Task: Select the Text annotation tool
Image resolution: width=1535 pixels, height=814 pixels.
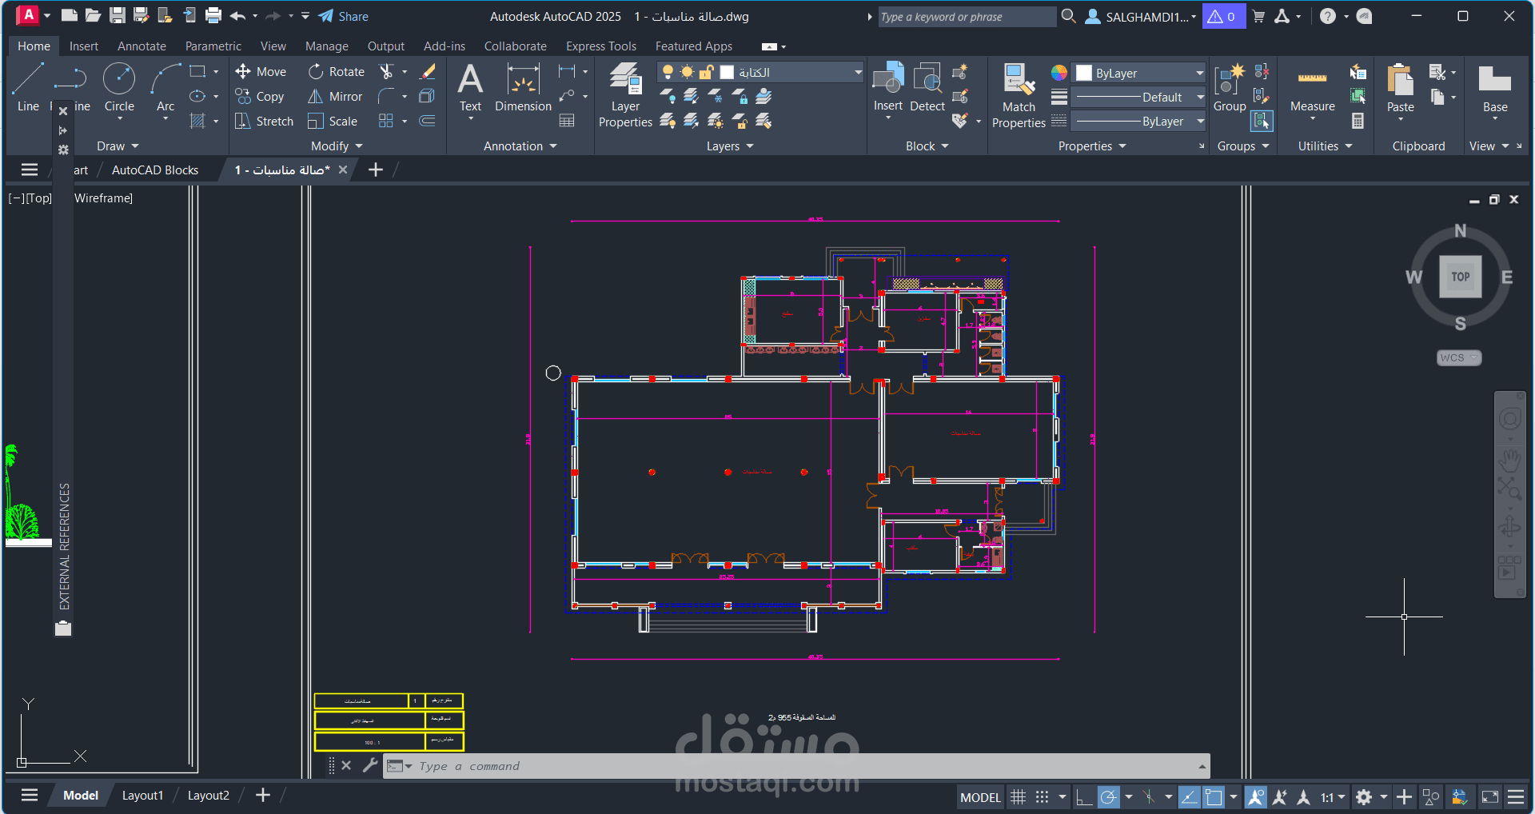Action: [x=471, y=88]
